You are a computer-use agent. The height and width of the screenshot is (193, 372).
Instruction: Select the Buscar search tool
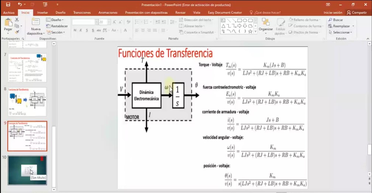[336, 20]
